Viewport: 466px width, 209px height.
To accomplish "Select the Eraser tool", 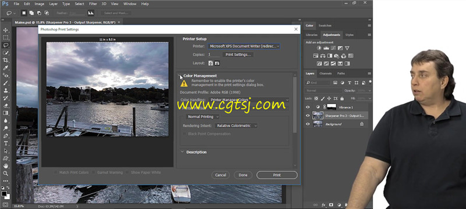I will coord(6,106).
